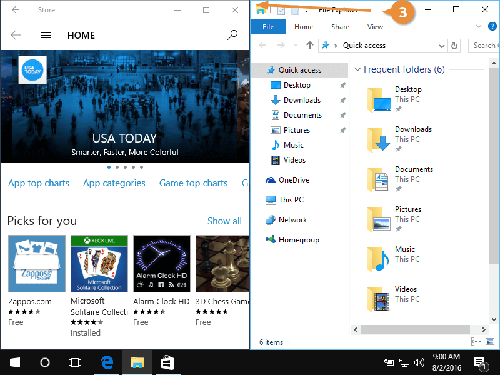Open the USA TODAY featured banner
This screenshot has width=500, height=375.
click(x=125, y=106)
